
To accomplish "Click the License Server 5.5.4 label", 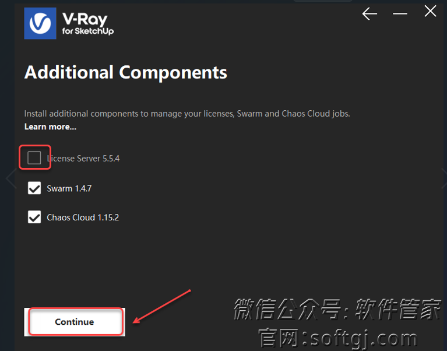I will click(83, 158).
